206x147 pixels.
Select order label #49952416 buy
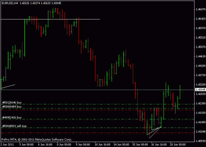(x=12, y=117)
